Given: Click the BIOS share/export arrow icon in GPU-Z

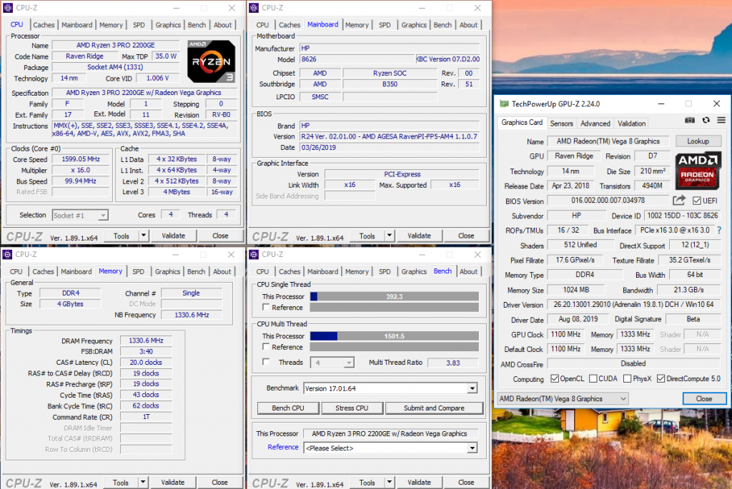Looking at the screenshot, I should 679,201.
